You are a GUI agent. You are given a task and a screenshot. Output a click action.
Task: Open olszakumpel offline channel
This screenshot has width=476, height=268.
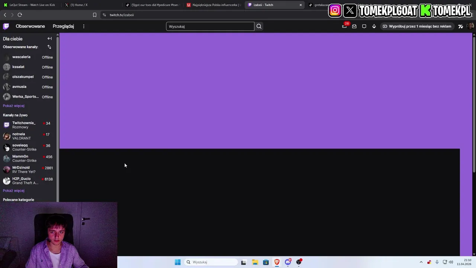[28, 77]
